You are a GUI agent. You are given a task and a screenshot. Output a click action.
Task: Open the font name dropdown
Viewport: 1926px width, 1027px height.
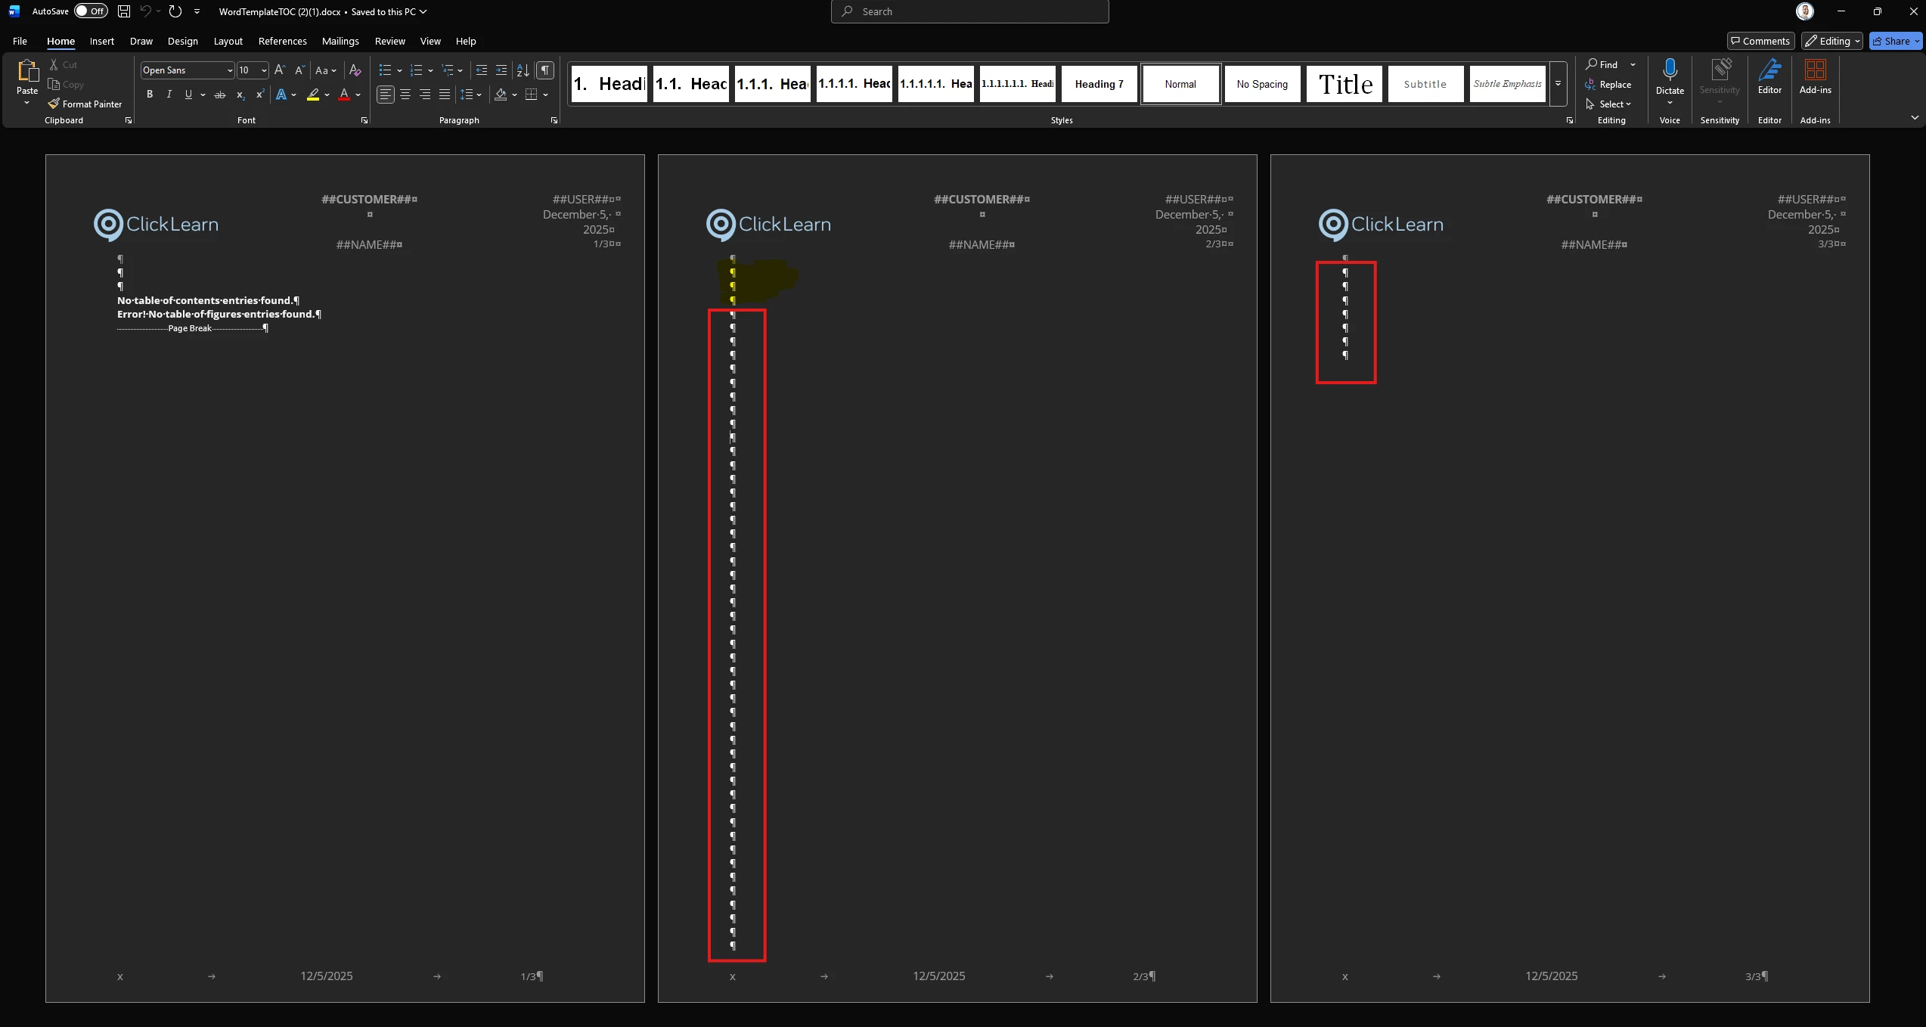coord(230,70)
